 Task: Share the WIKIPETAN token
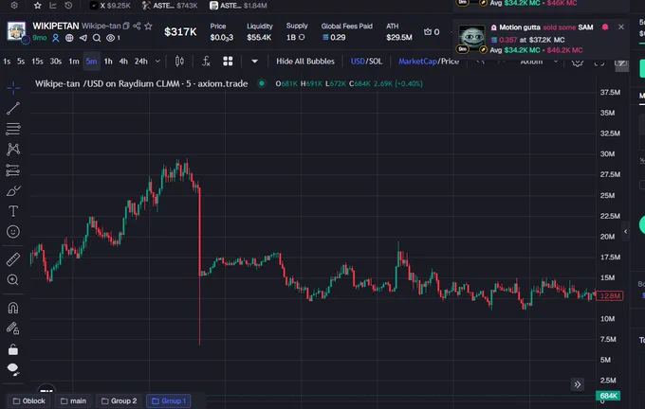[137, 26]
